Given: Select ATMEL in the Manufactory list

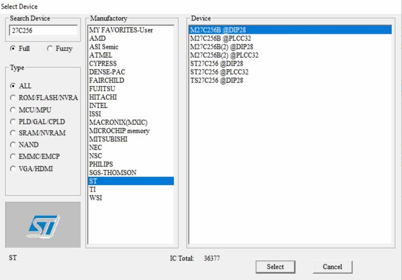Looking at the screenshot, I should coord(131,55).
